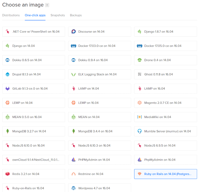This screenshot has width=201, height=192.
Task: Open the help tooltip beside Choose an image
Action: tap(47, 5)
